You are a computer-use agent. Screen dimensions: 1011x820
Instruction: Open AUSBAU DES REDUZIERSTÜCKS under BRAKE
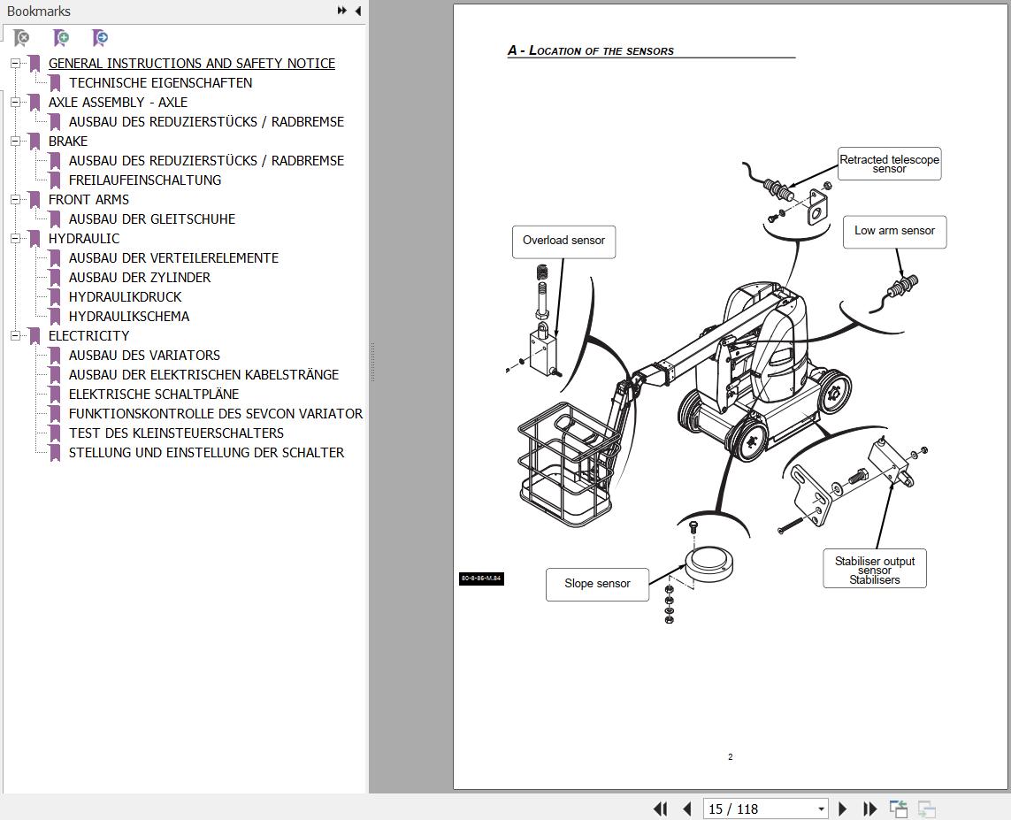(x=206, y=160)
